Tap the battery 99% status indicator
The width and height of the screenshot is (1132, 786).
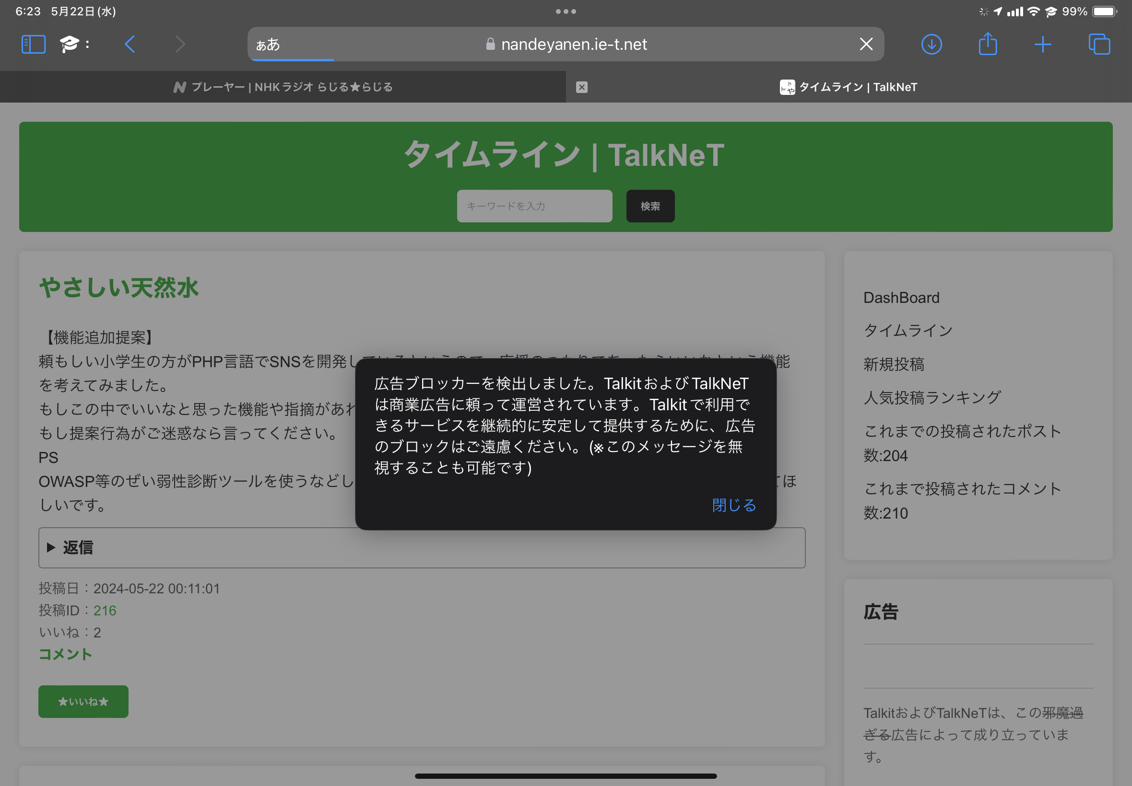1089,12
